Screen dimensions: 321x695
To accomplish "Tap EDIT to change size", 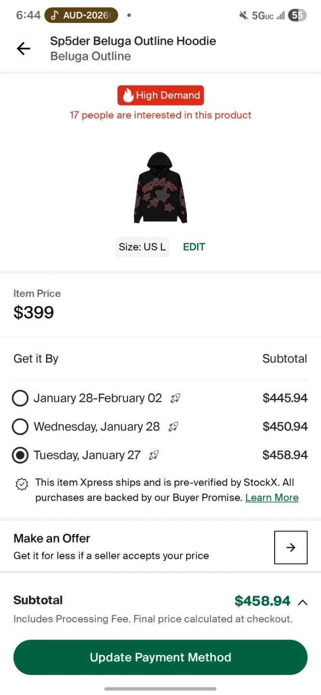I will [194, 247].
